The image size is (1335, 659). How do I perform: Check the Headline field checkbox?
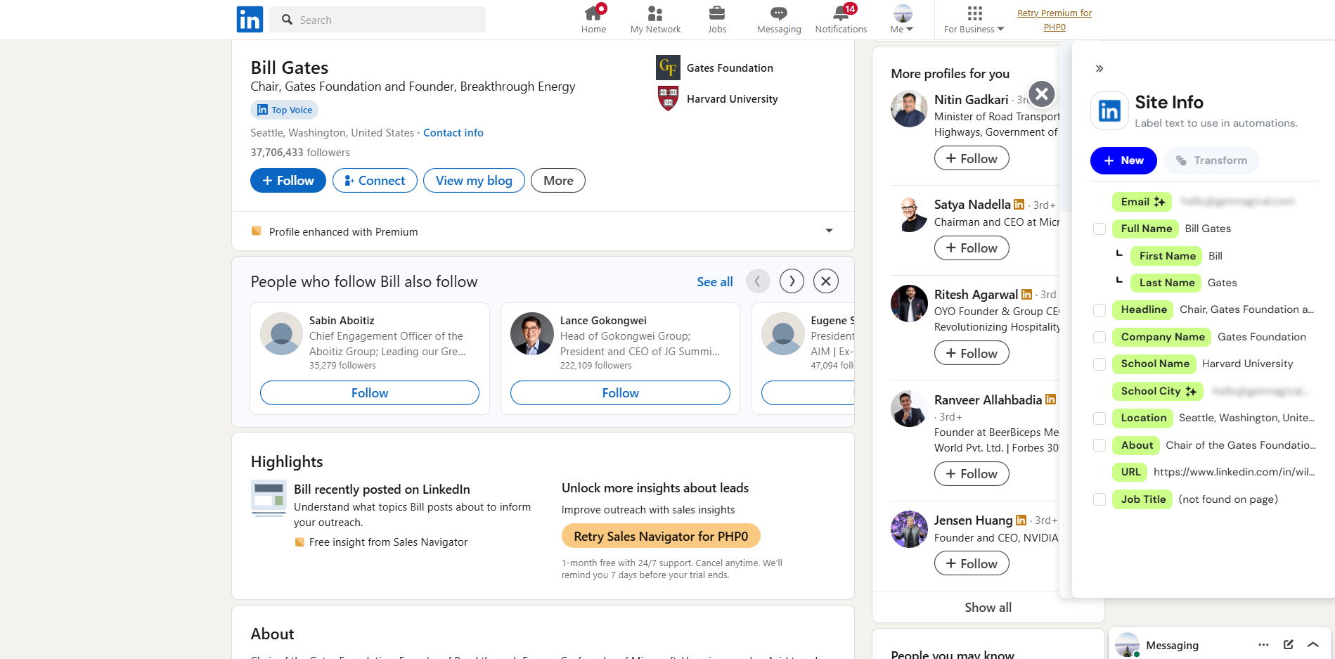(x=1099, y=310)
